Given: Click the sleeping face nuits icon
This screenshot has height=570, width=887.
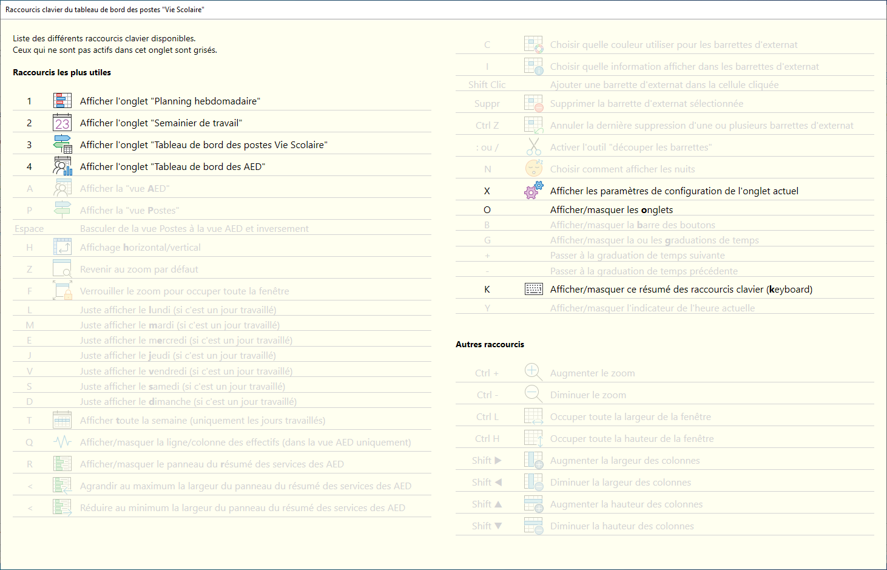Looking at the screenshot, I should pos(533,169).
